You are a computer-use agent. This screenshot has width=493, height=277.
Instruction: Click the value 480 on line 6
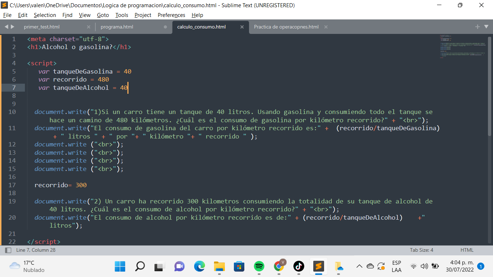tap(103, 79)
